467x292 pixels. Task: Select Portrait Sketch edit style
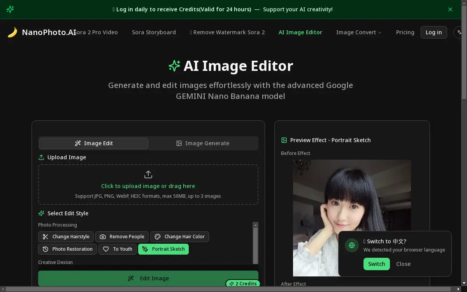(163, 249)
